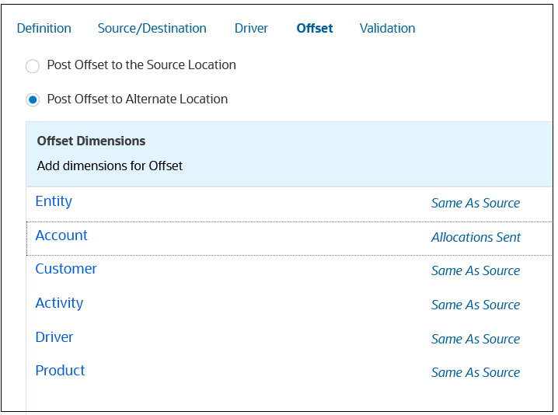Click Same As Source value for Product
The width and height of the screenshot is (558, 415).
coord(476,373)
